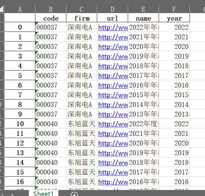The height and width of the screenshot is (196, 205).
Task: Open the url link in index row 7
Action: tap(113, 95)
